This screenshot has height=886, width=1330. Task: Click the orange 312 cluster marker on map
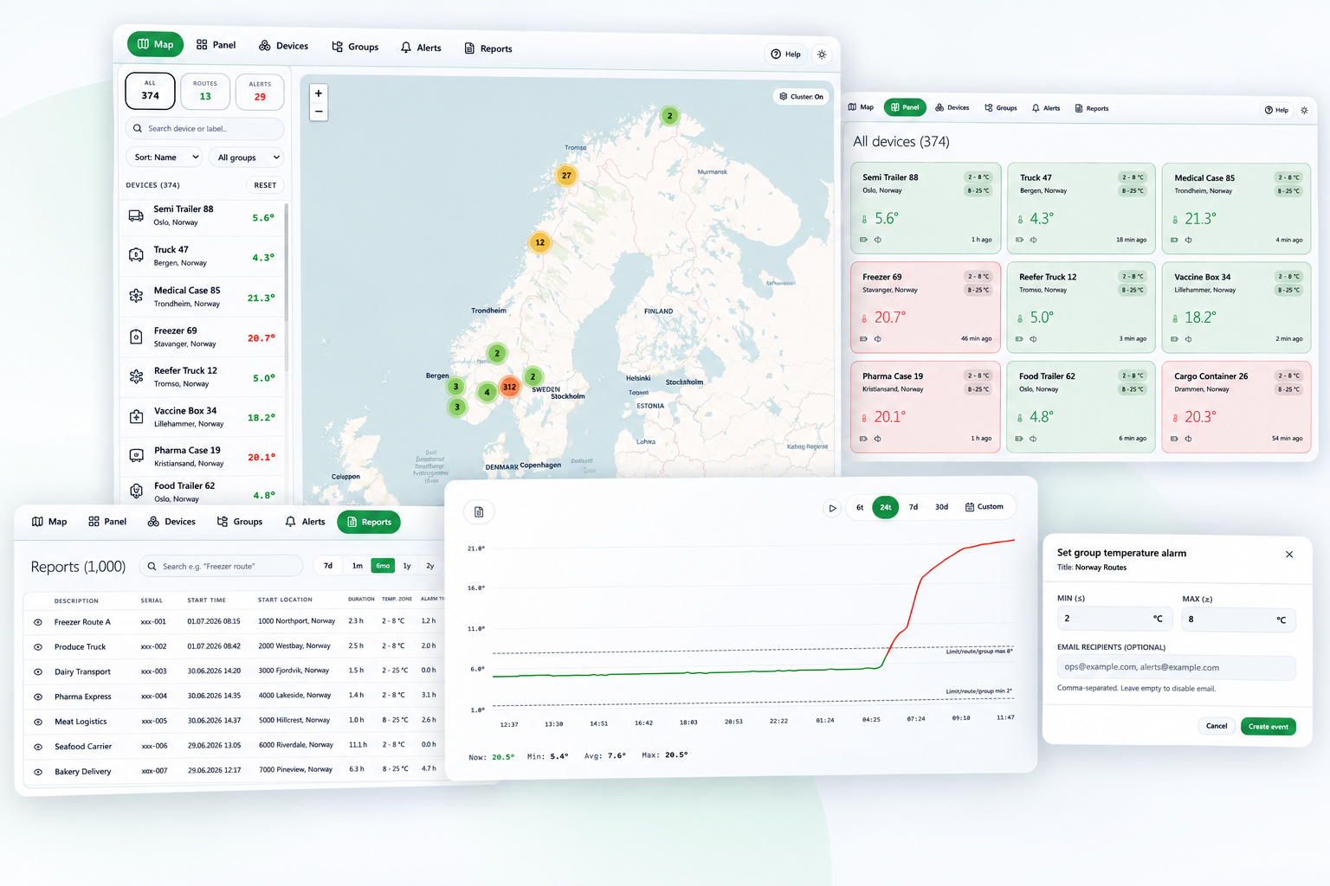[x=509, y=387]
